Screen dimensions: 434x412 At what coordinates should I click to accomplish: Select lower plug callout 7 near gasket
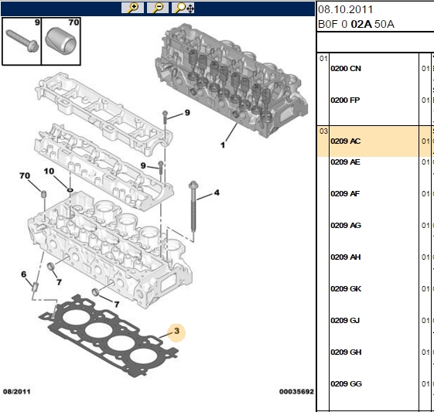(x=117, y=305)
